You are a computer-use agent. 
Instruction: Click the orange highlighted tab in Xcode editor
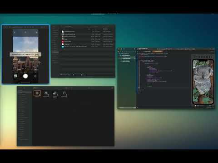click(x=158, y=52)
